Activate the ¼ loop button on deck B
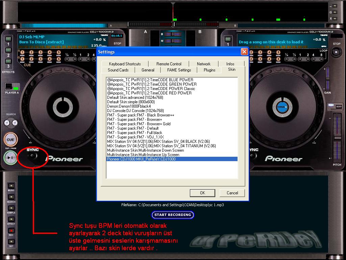346x260 pixels. (287, 59)
